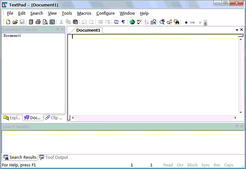Close the Document Selector panel

(x=63, y=30)
